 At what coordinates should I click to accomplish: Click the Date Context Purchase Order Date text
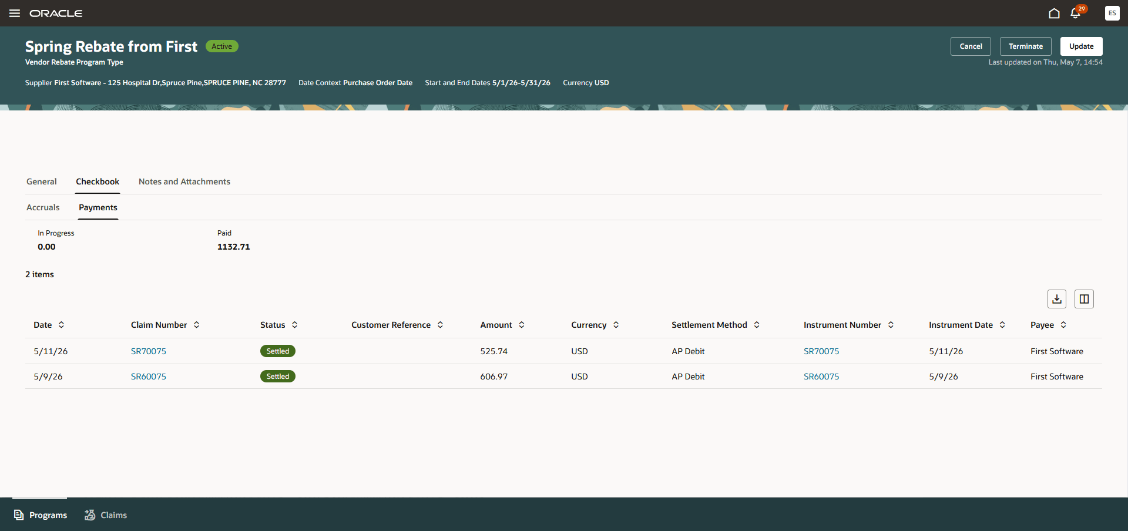click(x=355, y=83)
